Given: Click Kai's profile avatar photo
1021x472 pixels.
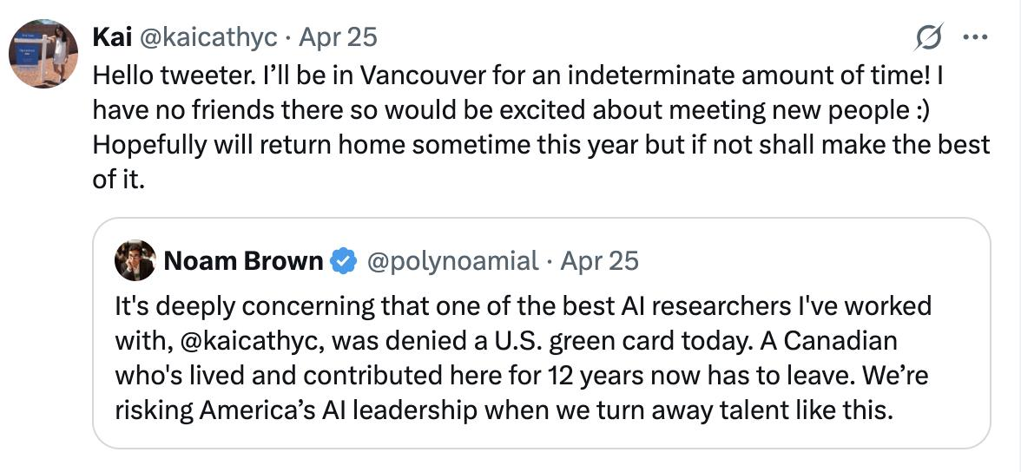Looking at the screenshot, I should (x=43, y=54).
